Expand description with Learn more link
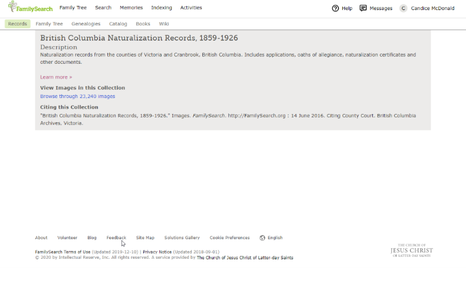The width and height of the screenshot is (466, 290). 56,77
